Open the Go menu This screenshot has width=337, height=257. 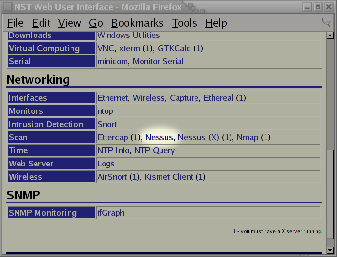96,23
